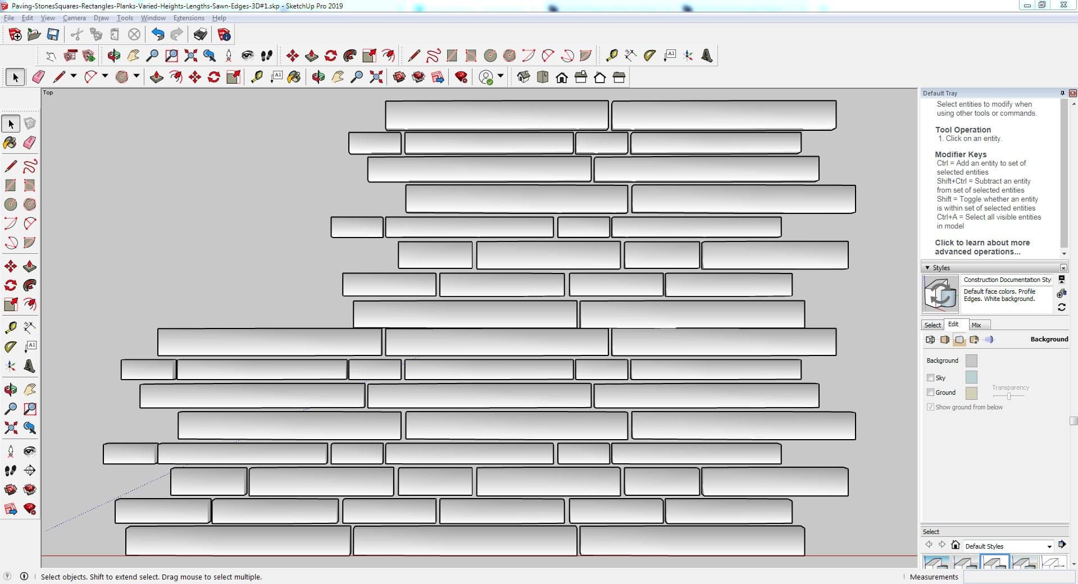Switch to the Mix tab
Screen dimensions: 1078x584
(976, 325)
